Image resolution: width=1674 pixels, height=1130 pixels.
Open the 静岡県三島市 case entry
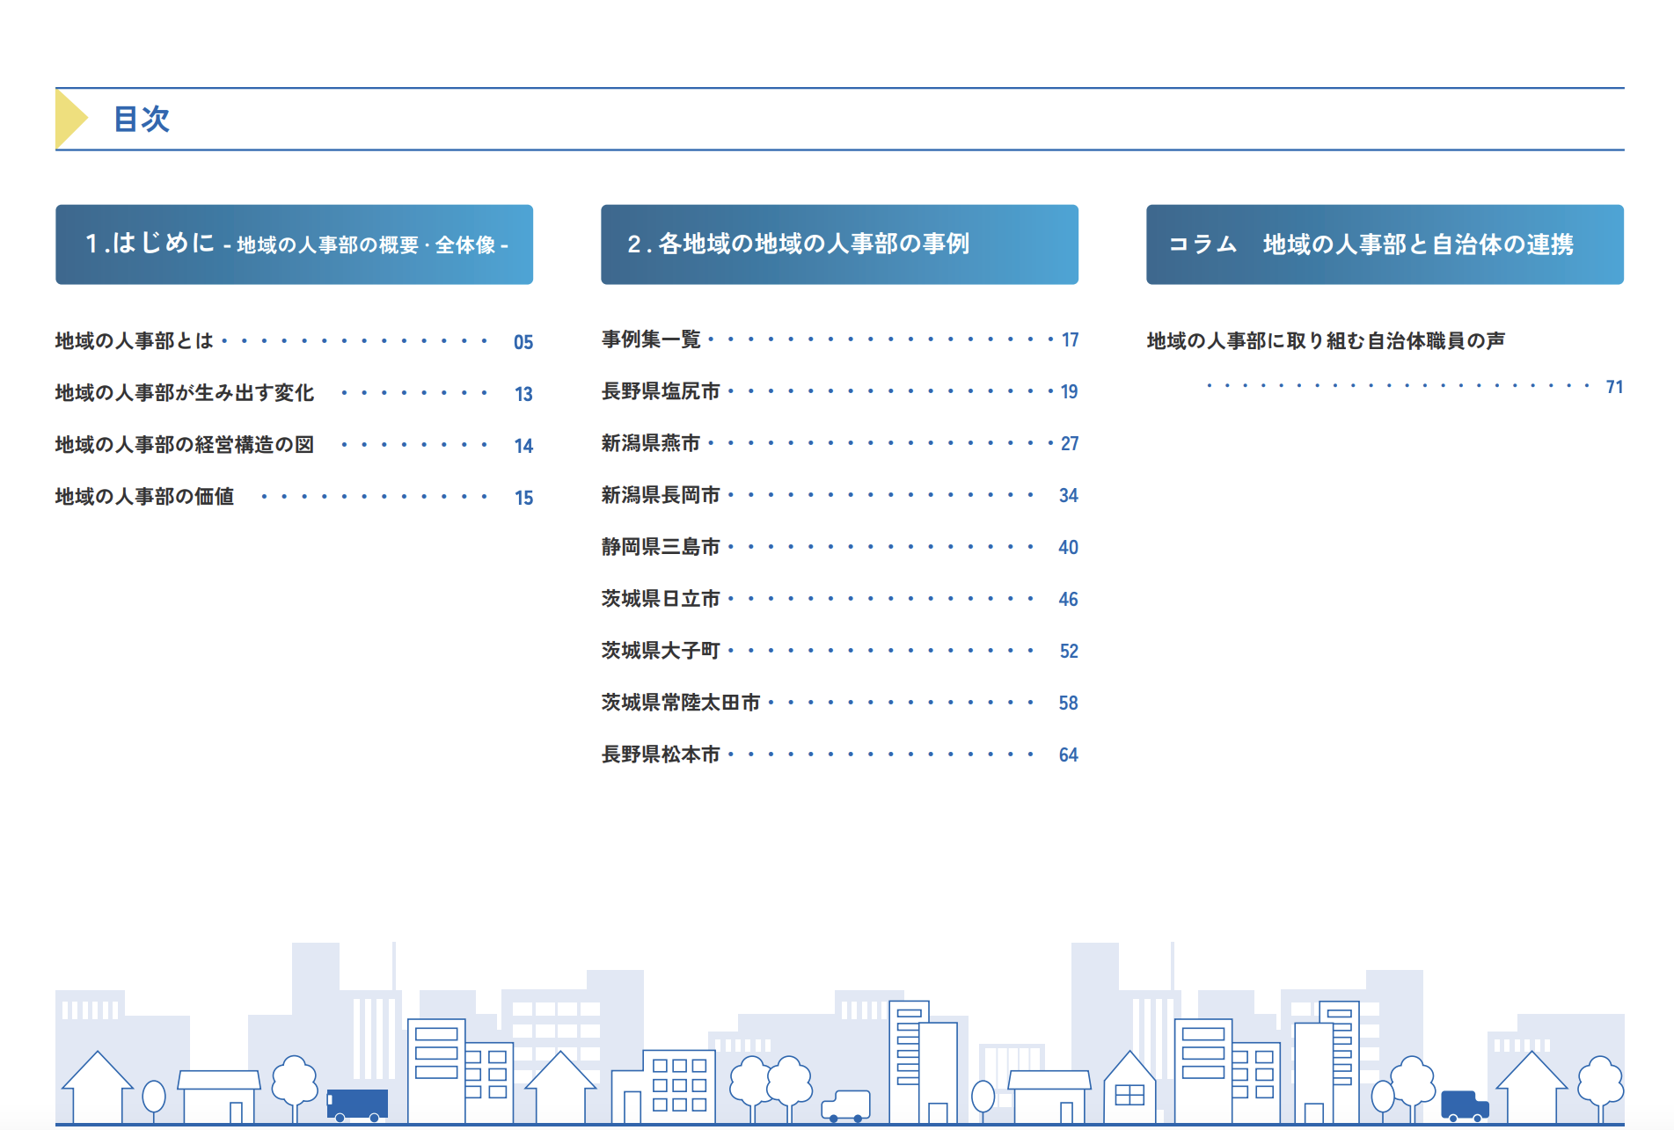pyautogui.click(x=661, y=547)
